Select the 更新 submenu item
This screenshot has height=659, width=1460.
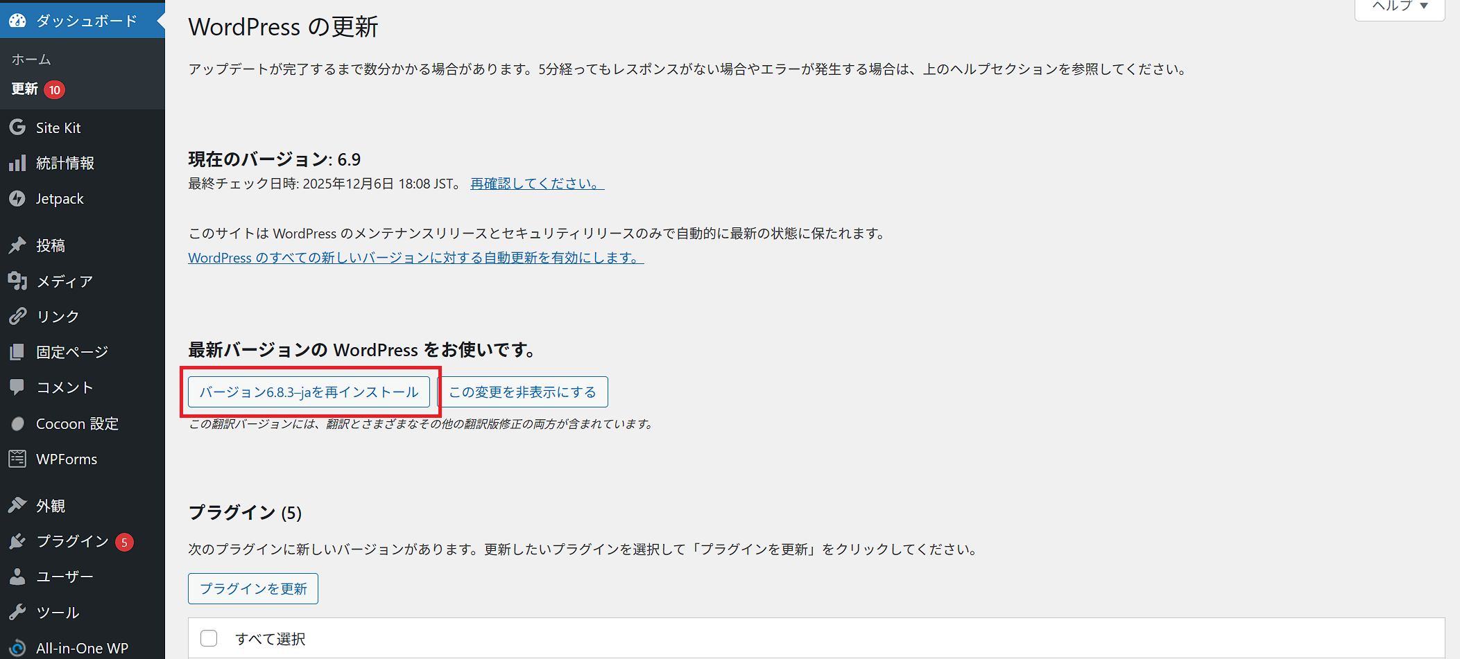[25, 89]
